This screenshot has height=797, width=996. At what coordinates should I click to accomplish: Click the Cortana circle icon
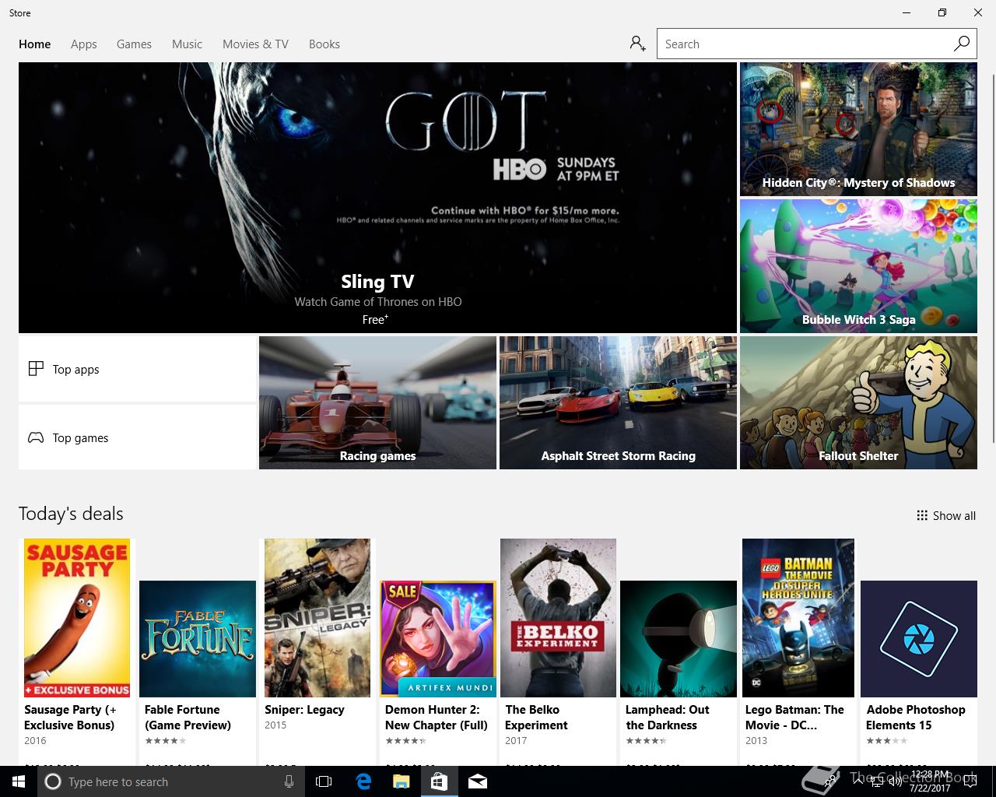[x=53, y=781]
